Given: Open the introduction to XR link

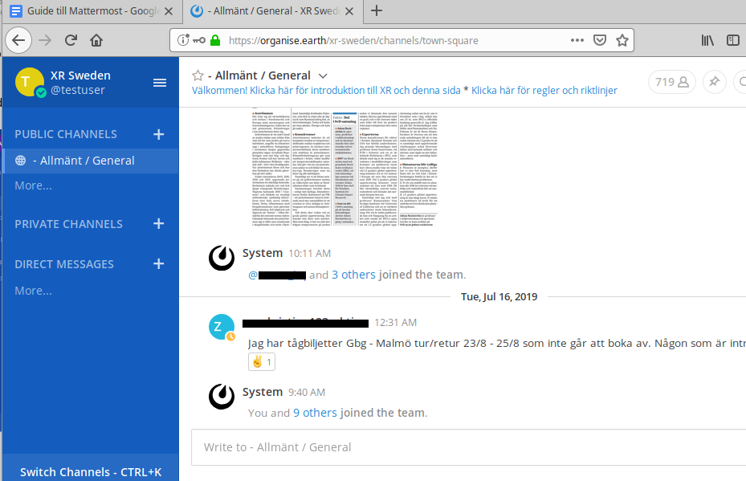Looking at the screenshot, I should [326, 91].
